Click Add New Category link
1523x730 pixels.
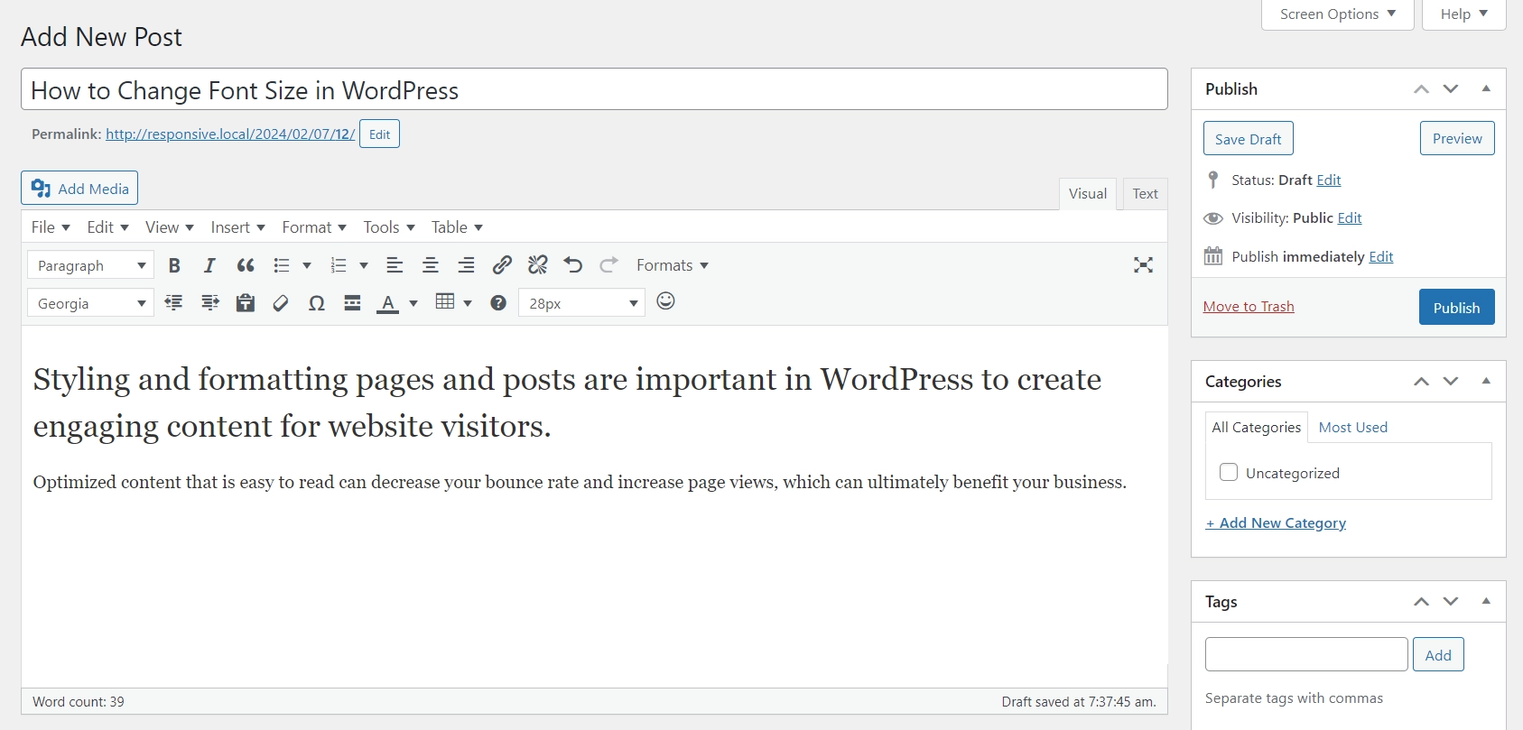1276,523
